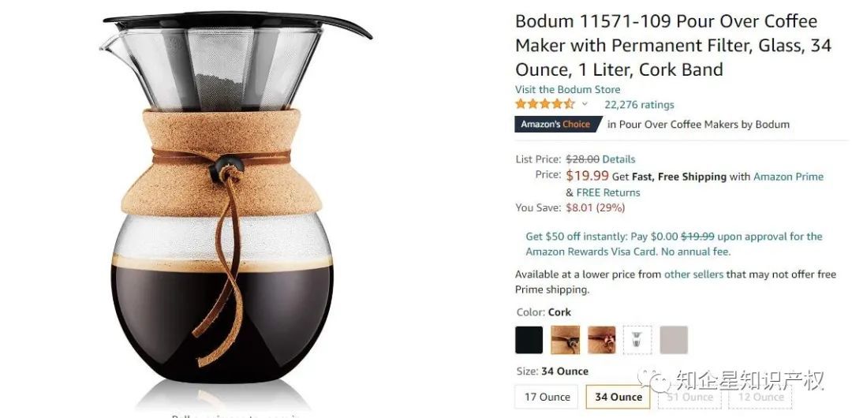Choose the cork band color thumbnail
This screenshot has width=852, height=418.
[x=565, y=340]
